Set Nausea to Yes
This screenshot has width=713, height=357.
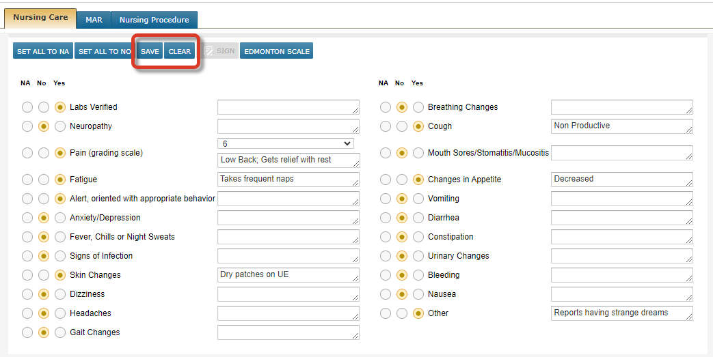(x=418, y=294)
